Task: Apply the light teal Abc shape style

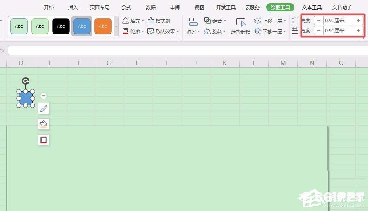Action: pyautogui.click(x=19, y=26)
